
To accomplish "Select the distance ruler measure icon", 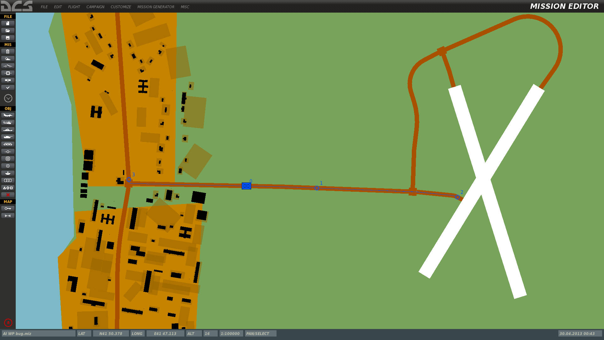I will tap(8, 216).
